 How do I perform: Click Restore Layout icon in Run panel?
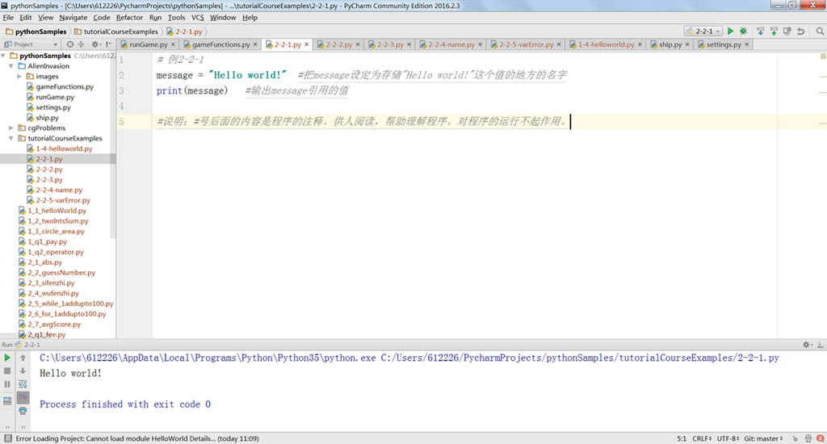point(7,400)
